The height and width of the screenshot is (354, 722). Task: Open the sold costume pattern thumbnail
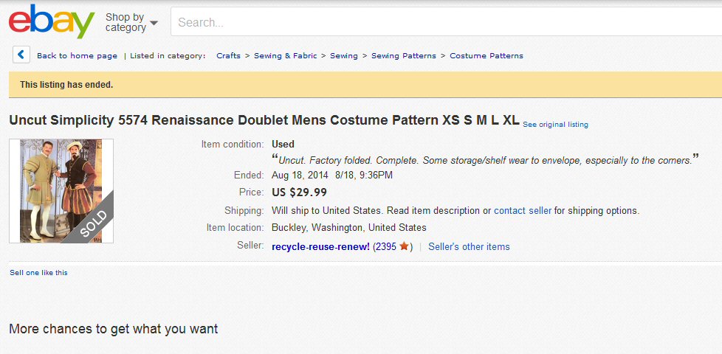point(61,191)
